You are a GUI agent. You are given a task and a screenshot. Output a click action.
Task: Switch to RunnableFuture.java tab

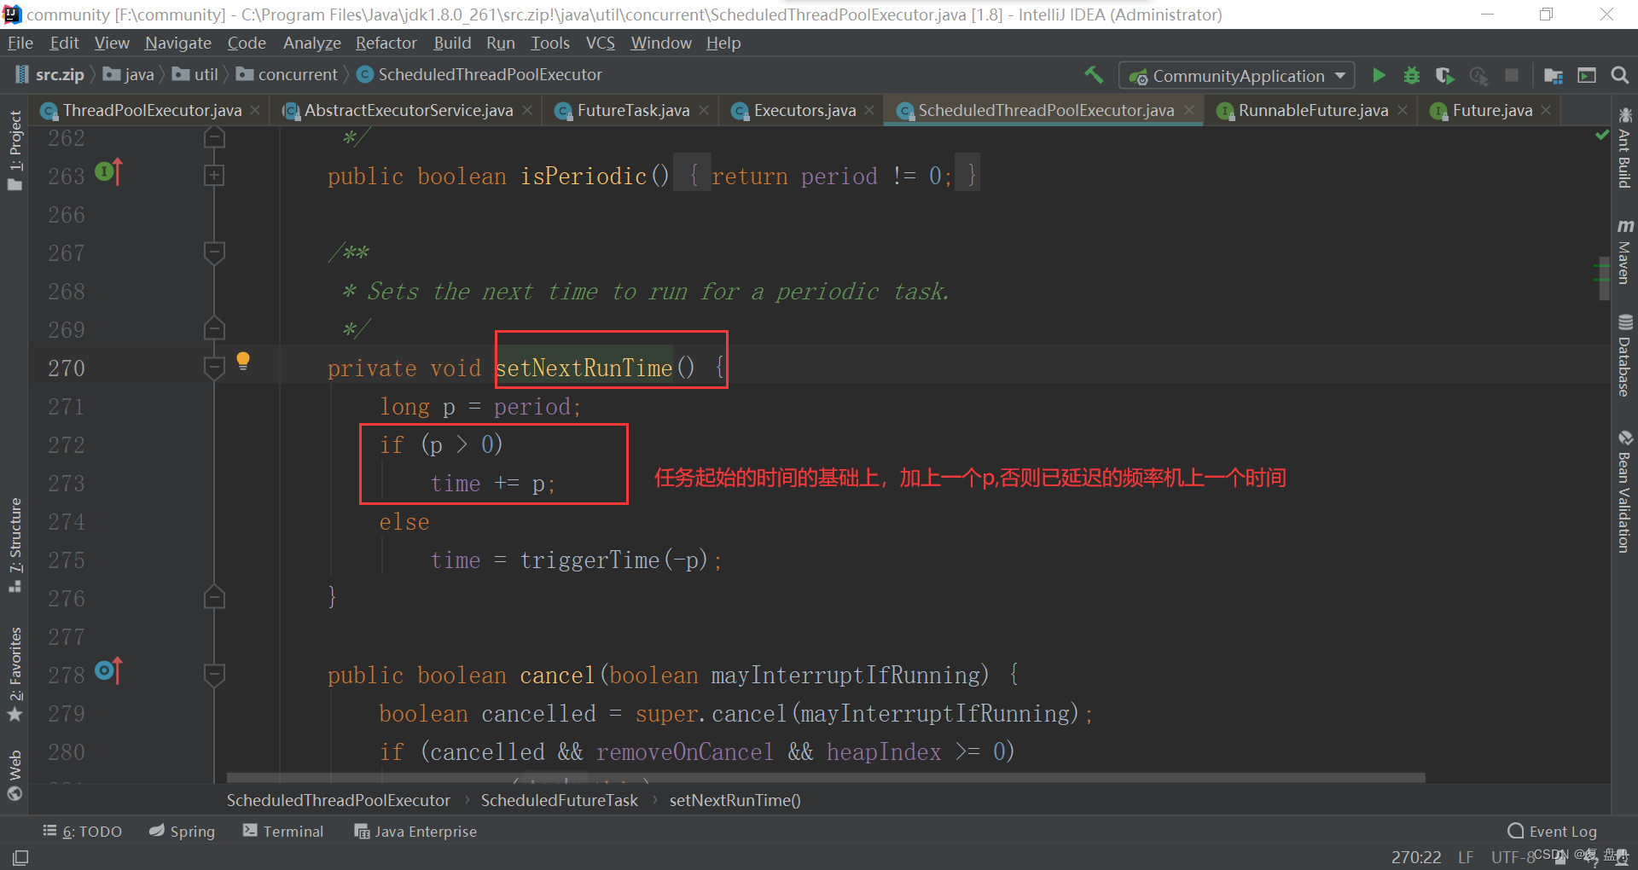[x=1314, y=110]
